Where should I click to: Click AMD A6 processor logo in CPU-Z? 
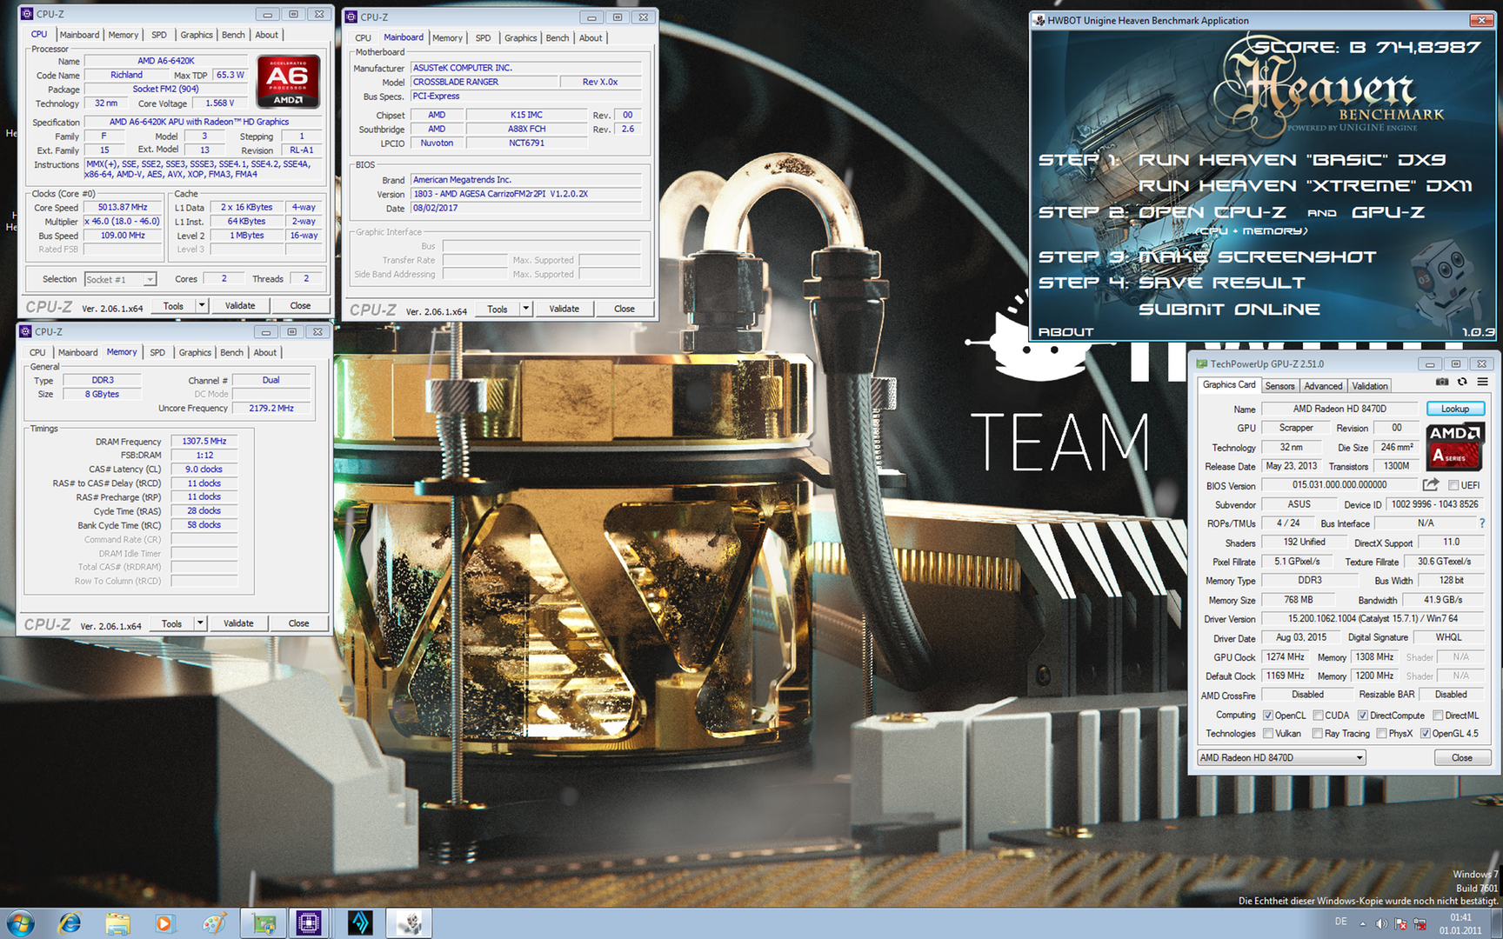pyautogui.click(x=288, y=82)
